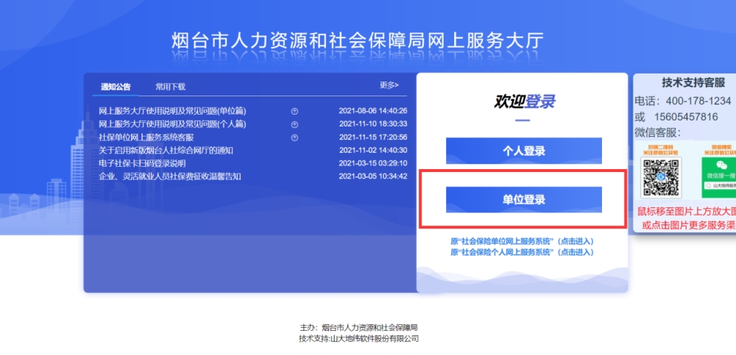This screenshot has height=355, width=736.
Task: Click footer text 主办：烟台市人力资源和社会保障局
Action: [x=358, y=327]
